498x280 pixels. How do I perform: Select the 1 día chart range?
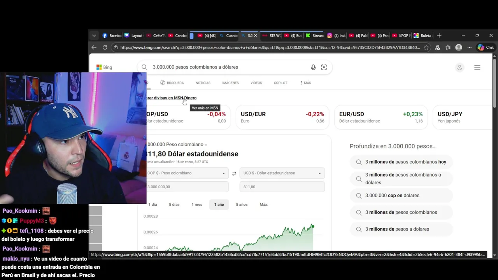pos(152,205)
